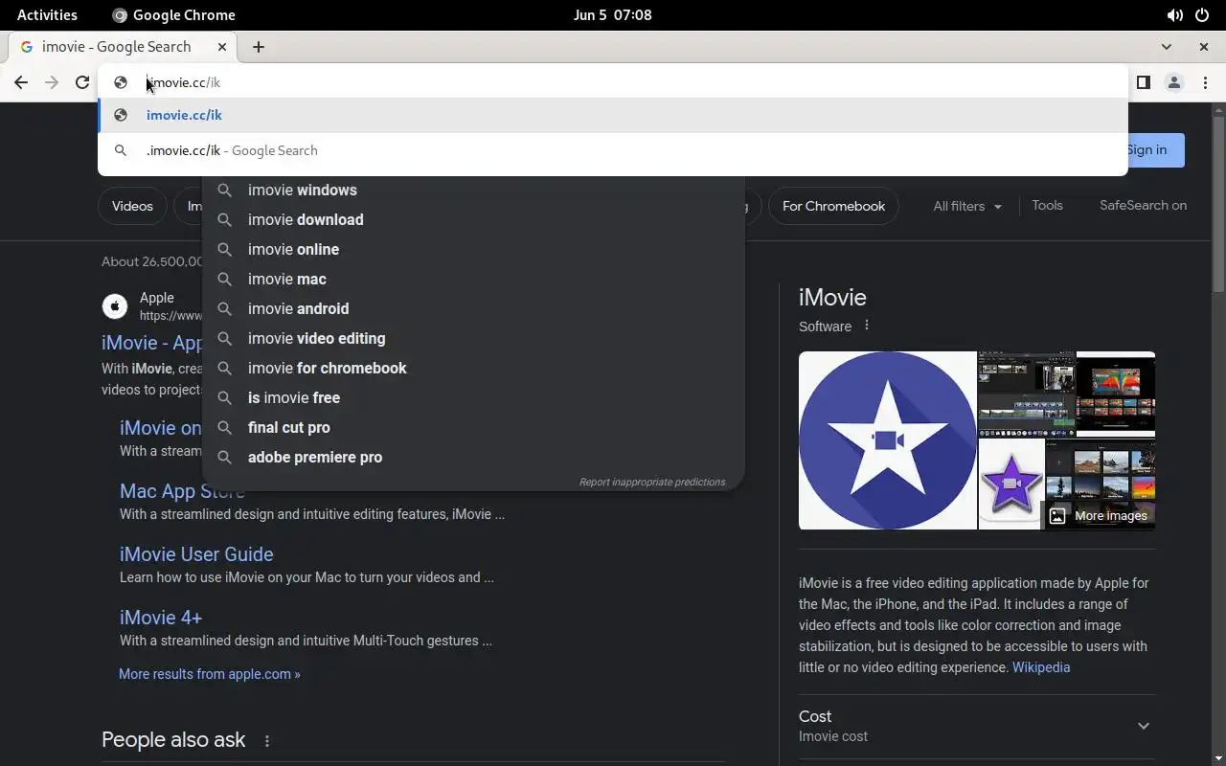Image resolution: width=1226 pixels, height=766 pixels.
Task: Choose 'final cut pro' suggestion
Action: [x=473, y=427]
